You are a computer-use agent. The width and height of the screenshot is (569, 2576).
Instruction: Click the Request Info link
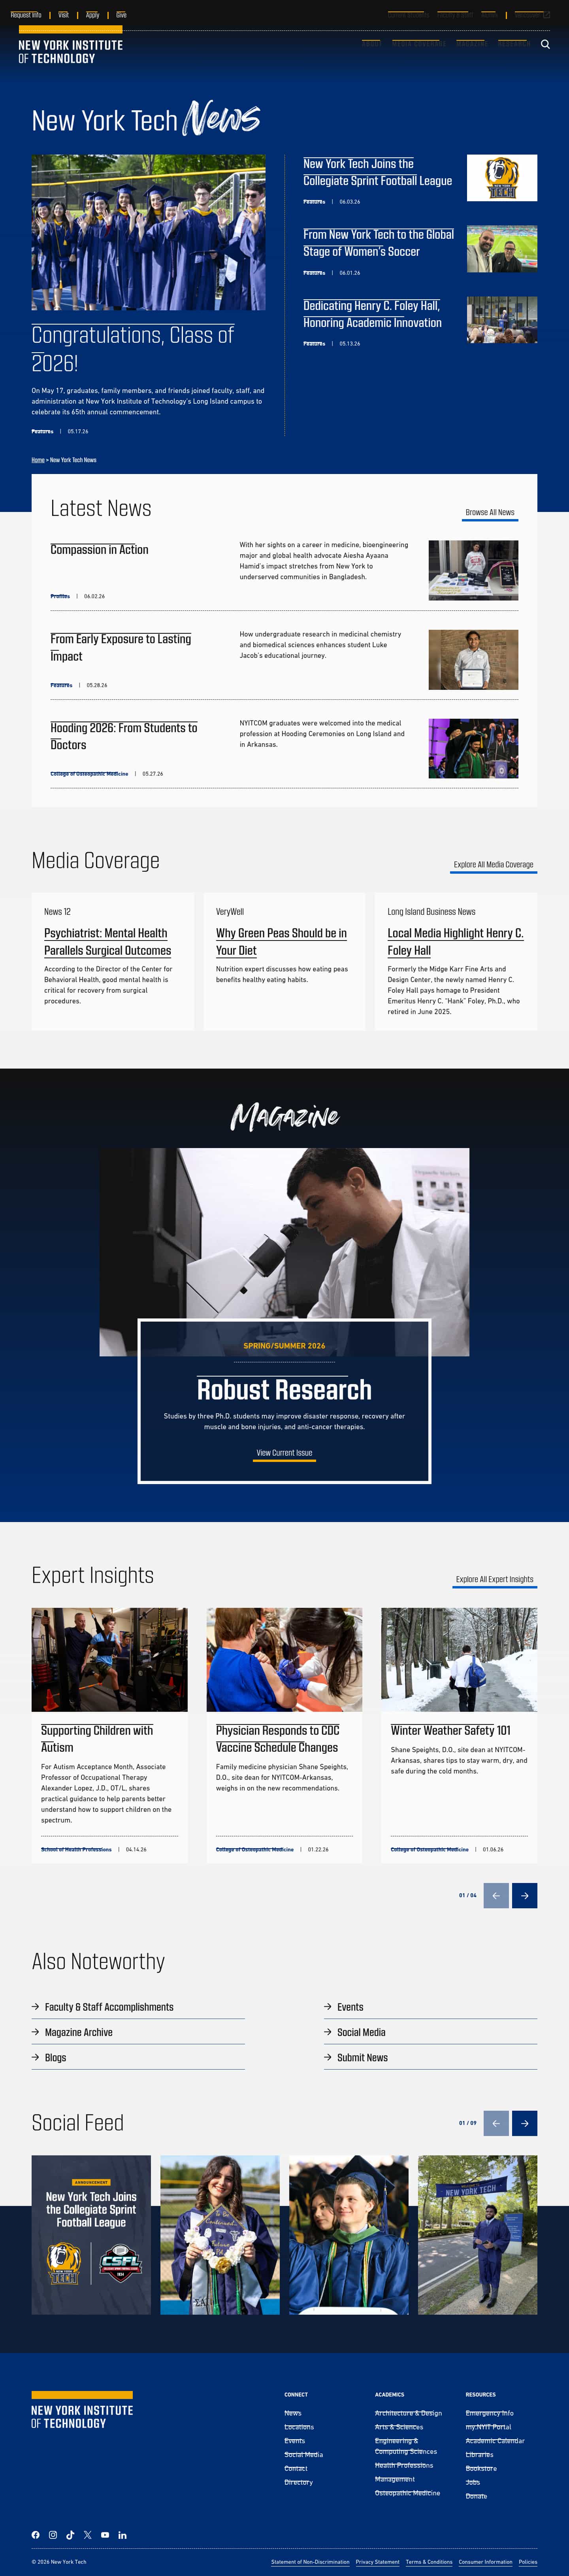tap(26, 15)
